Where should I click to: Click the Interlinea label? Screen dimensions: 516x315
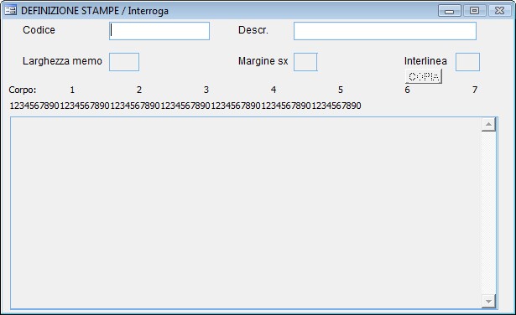[x=425, y=61]
